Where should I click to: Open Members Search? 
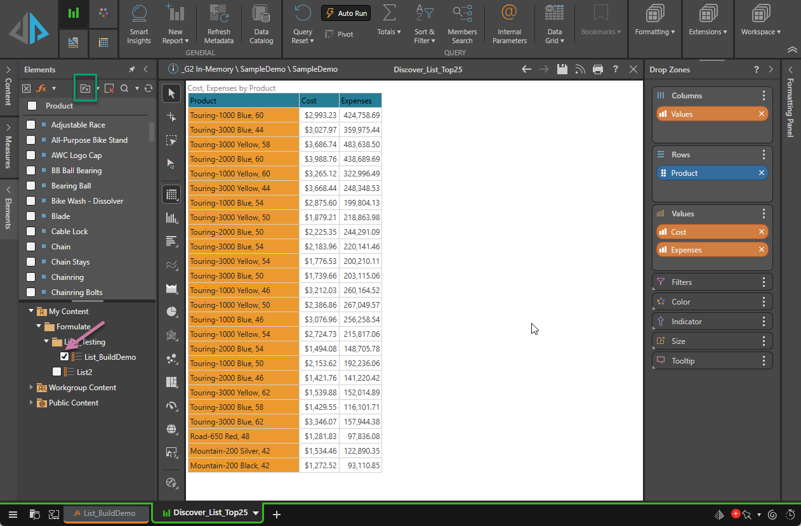(462, 24)
